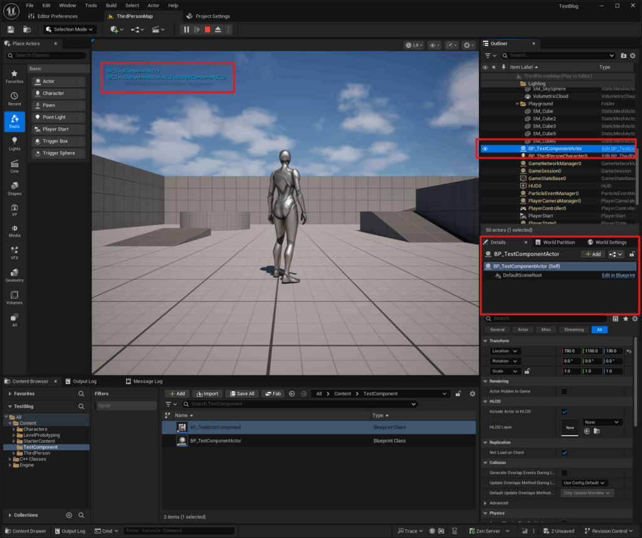The height and width of the screenshot is (538, 642).
Task: Select the All classes category icon
Action: coord(14,320)
